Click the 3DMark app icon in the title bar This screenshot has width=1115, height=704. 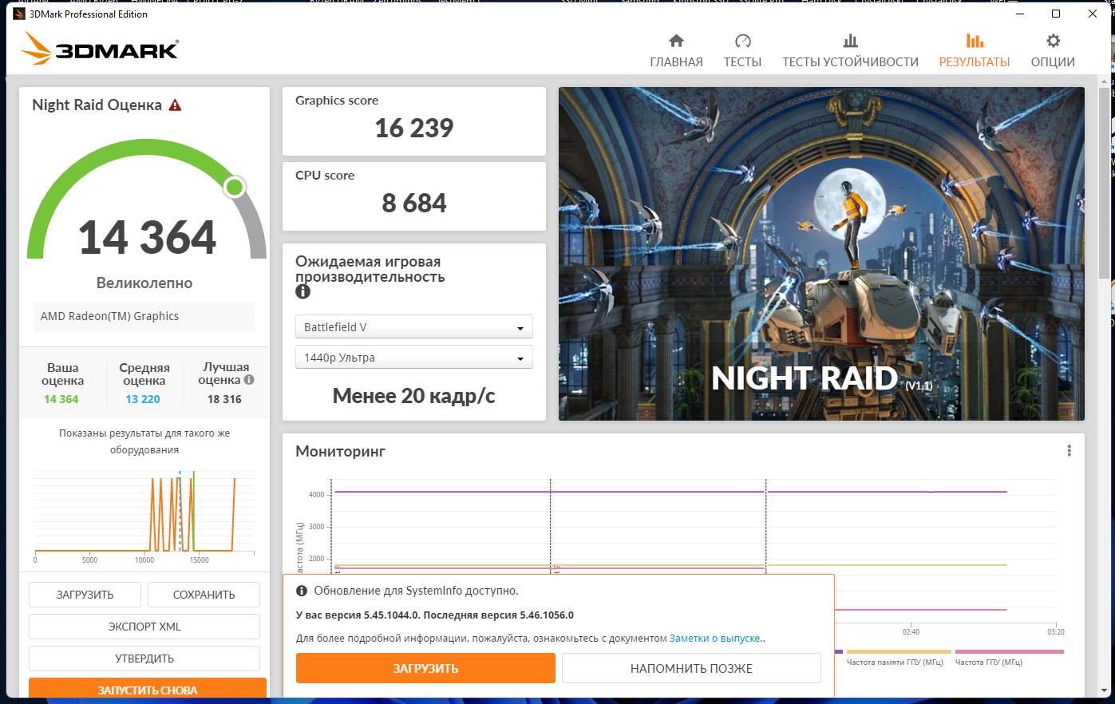pyautogui.click(x=19, y=14)
